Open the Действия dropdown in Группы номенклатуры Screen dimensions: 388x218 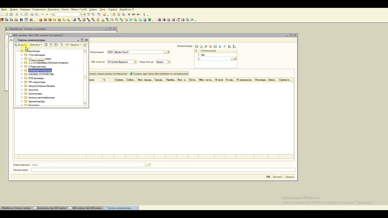(36, 45)
